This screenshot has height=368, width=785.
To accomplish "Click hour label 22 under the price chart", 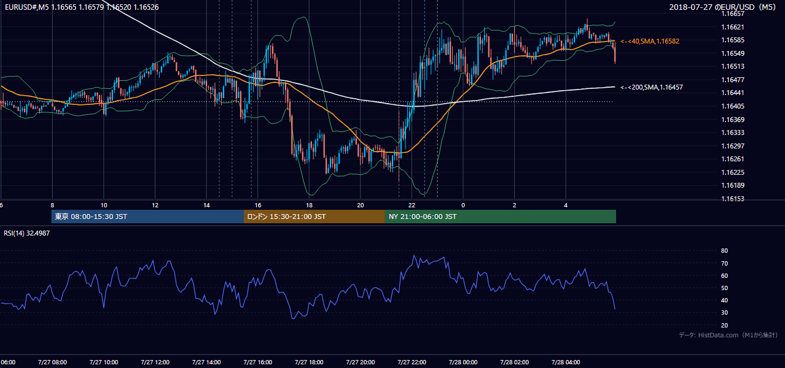I will click(412, 205).
